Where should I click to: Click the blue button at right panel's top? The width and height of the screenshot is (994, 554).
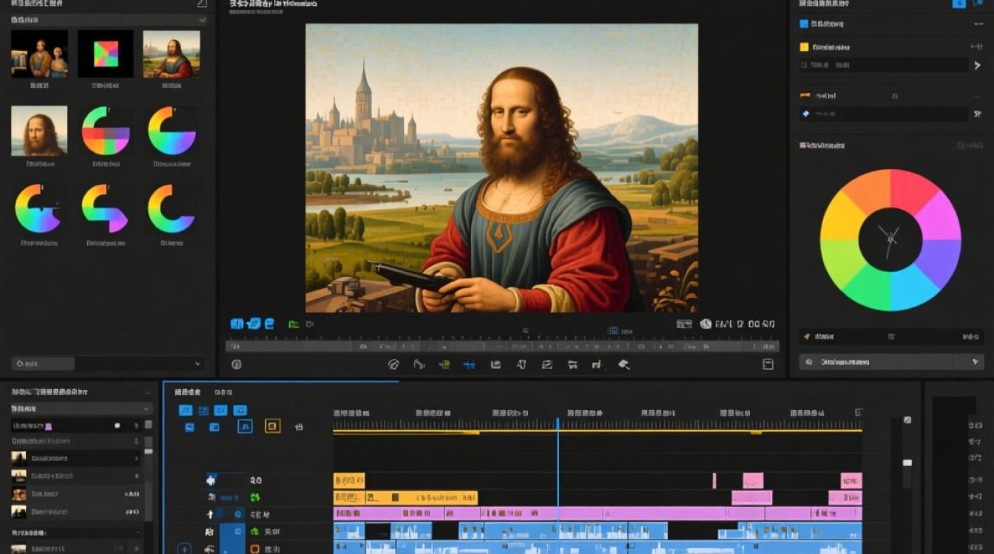pyautogui.click(x=958, y=4)
